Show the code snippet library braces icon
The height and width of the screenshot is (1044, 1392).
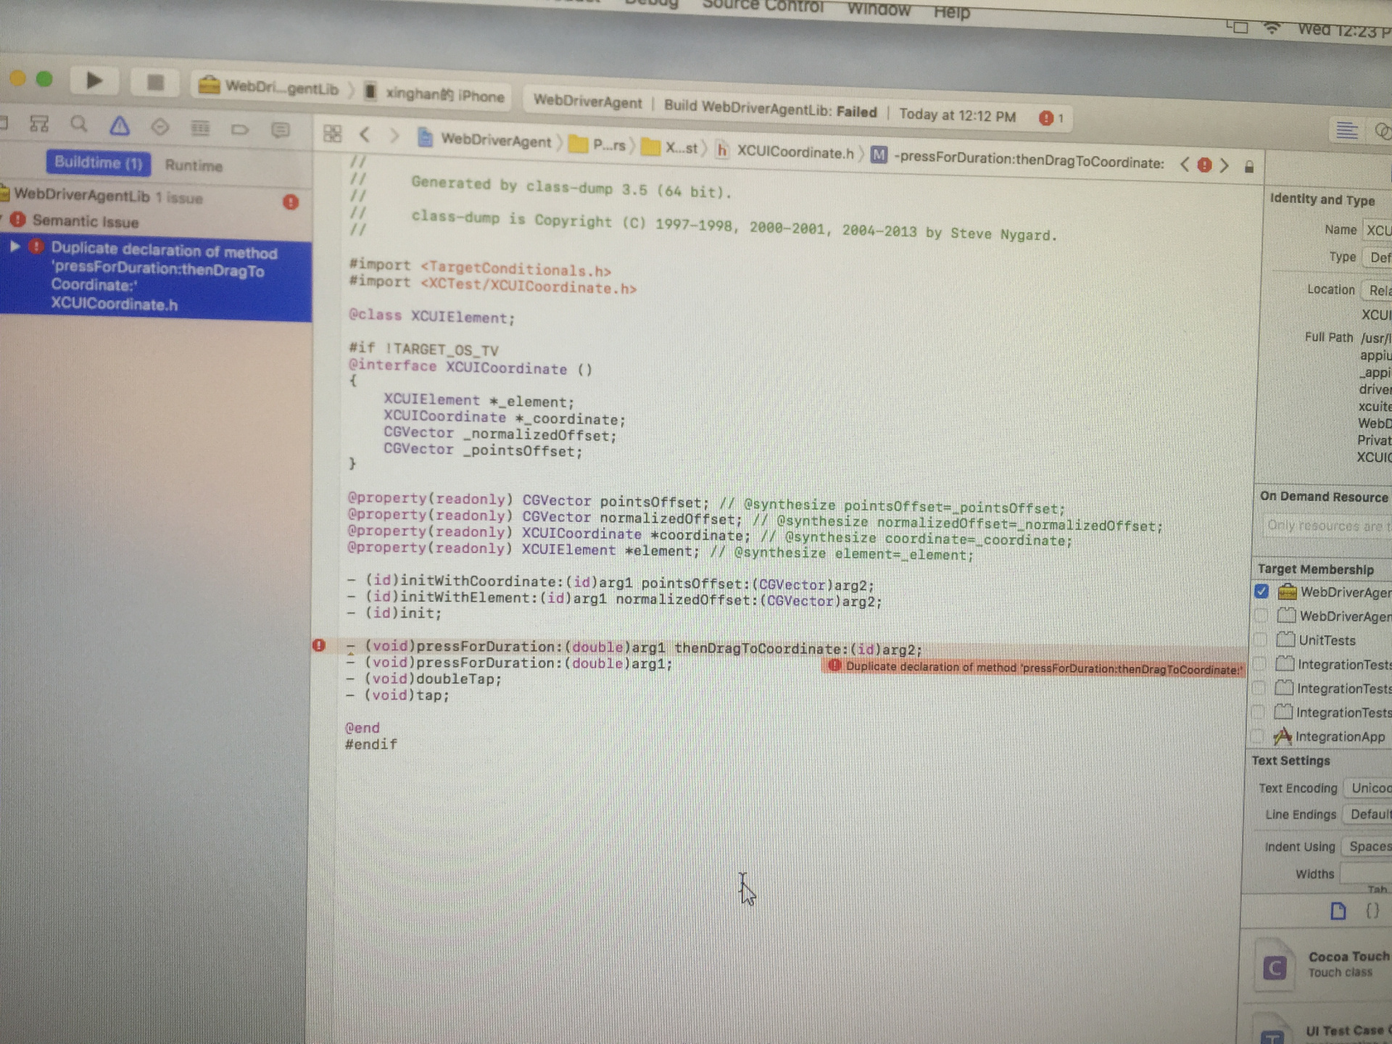pyautogui.click(x=1372, y=911)
